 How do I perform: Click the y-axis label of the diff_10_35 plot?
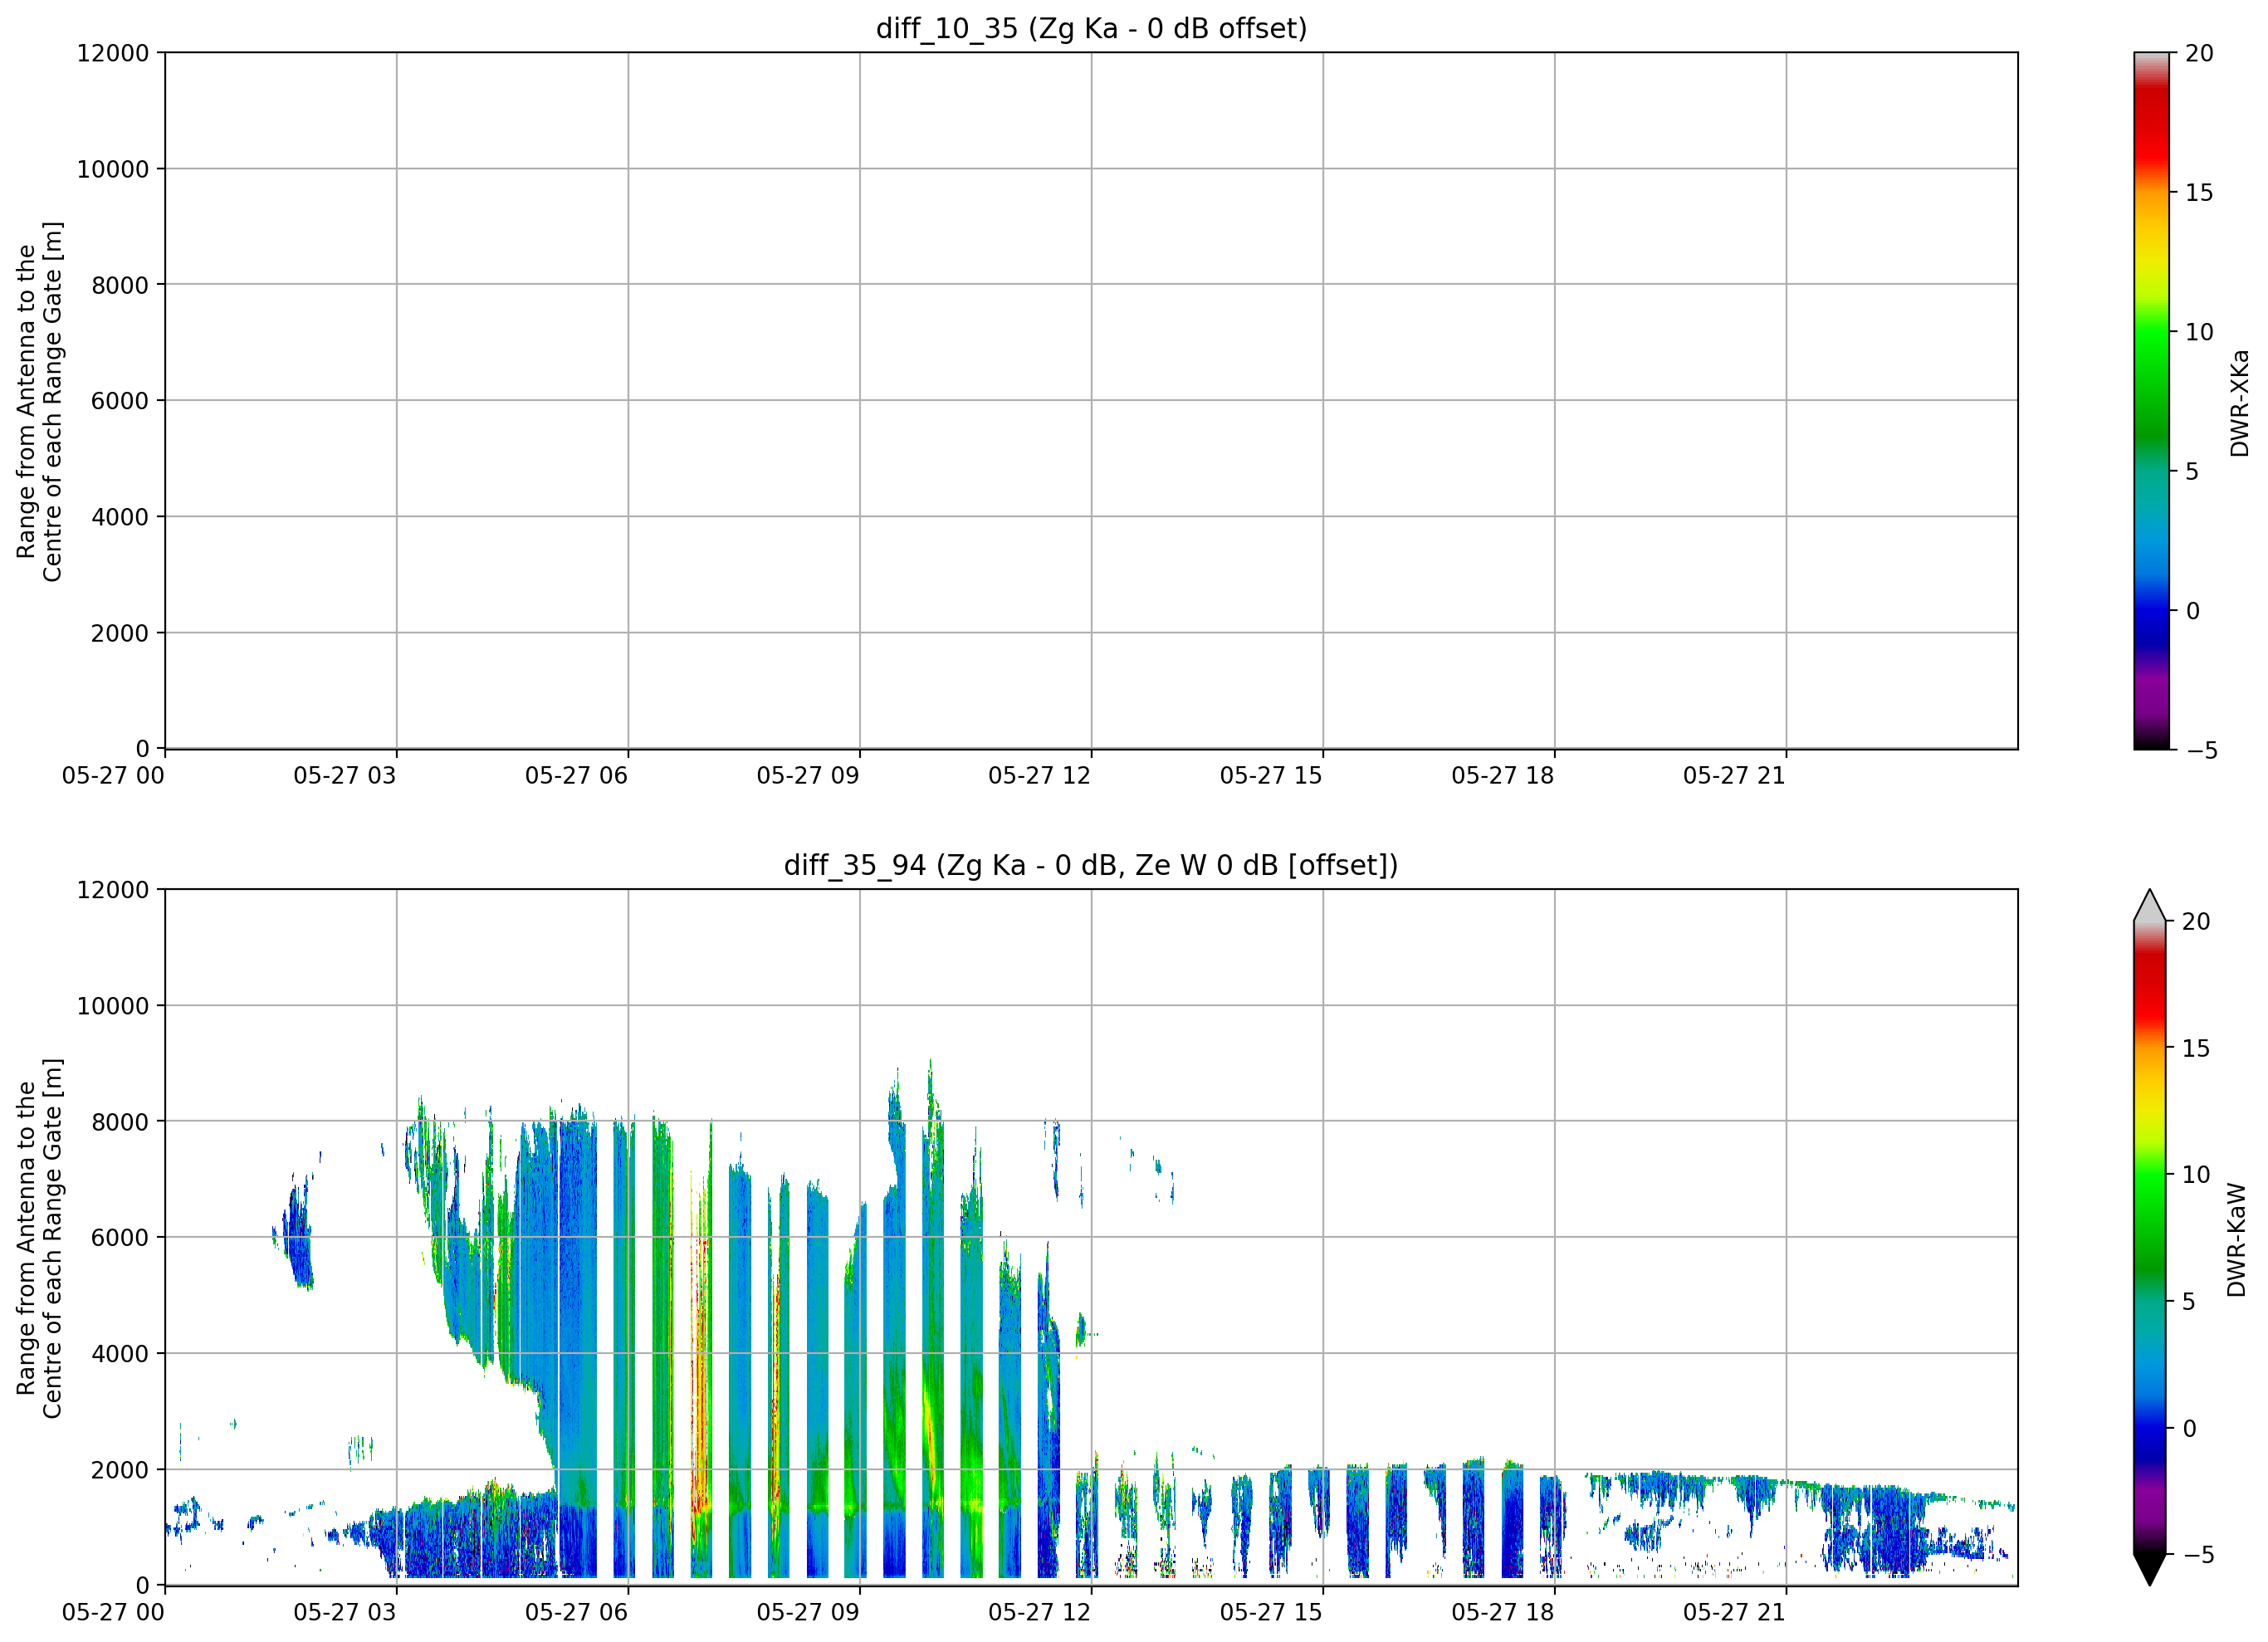point(39,401)
